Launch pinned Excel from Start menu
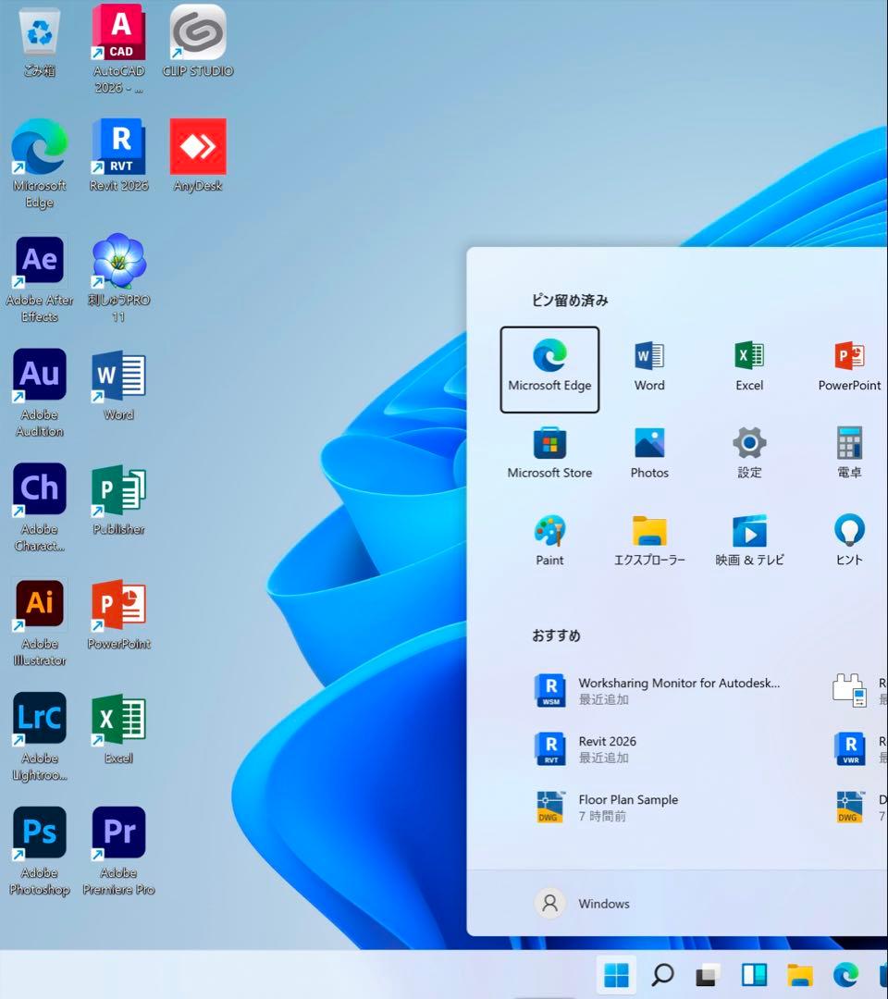The height and width of the screenshot is (999, 888). click(x=749, y=367)
